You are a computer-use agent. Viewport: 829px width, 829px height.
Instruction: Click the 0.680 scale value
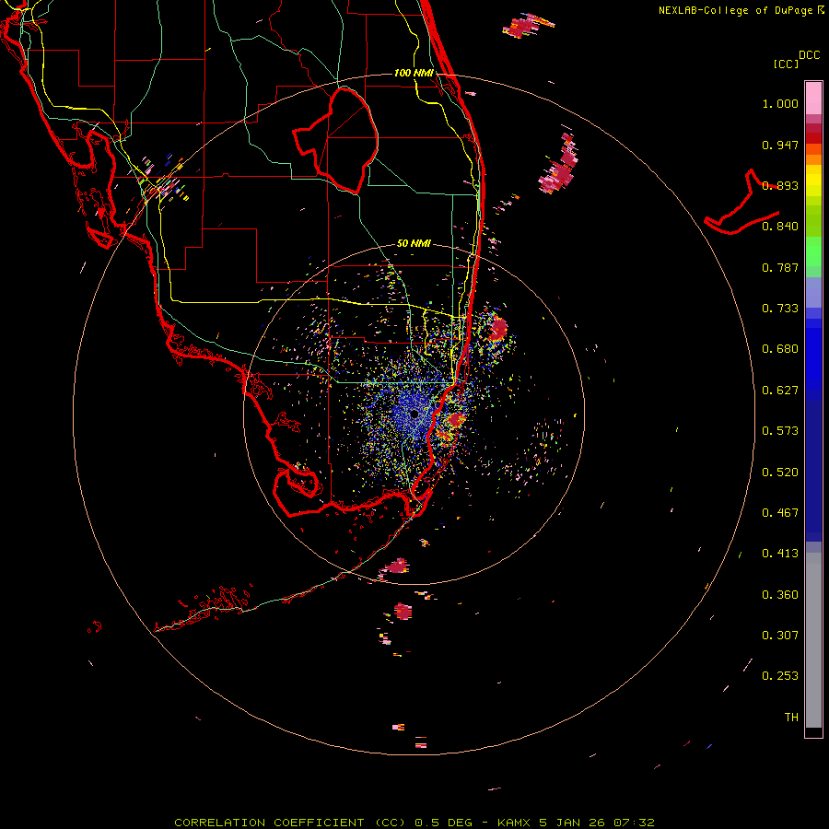[780, 349]
